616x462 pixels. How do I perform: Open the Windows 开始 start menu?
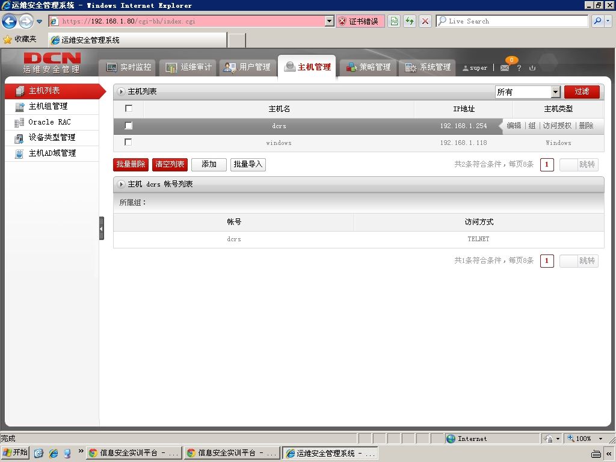15,453
